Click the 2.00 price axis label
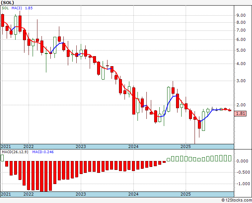This screenshot has height=203, width=252. point(241,105)
